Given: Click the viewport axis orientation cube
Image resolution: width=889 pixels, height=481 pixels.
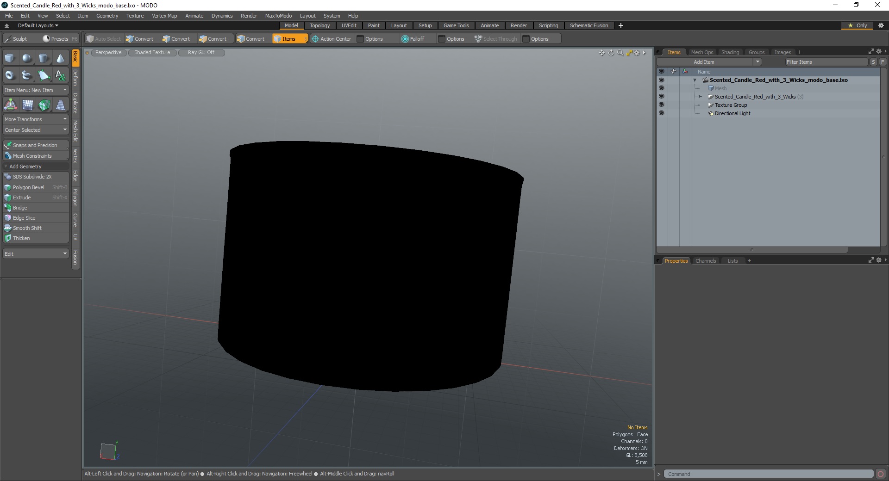Looking at the screenshot, I should (x=108, y=451).
